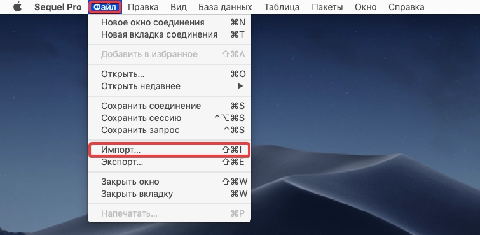Open the База данных menu

coord(225,7)
